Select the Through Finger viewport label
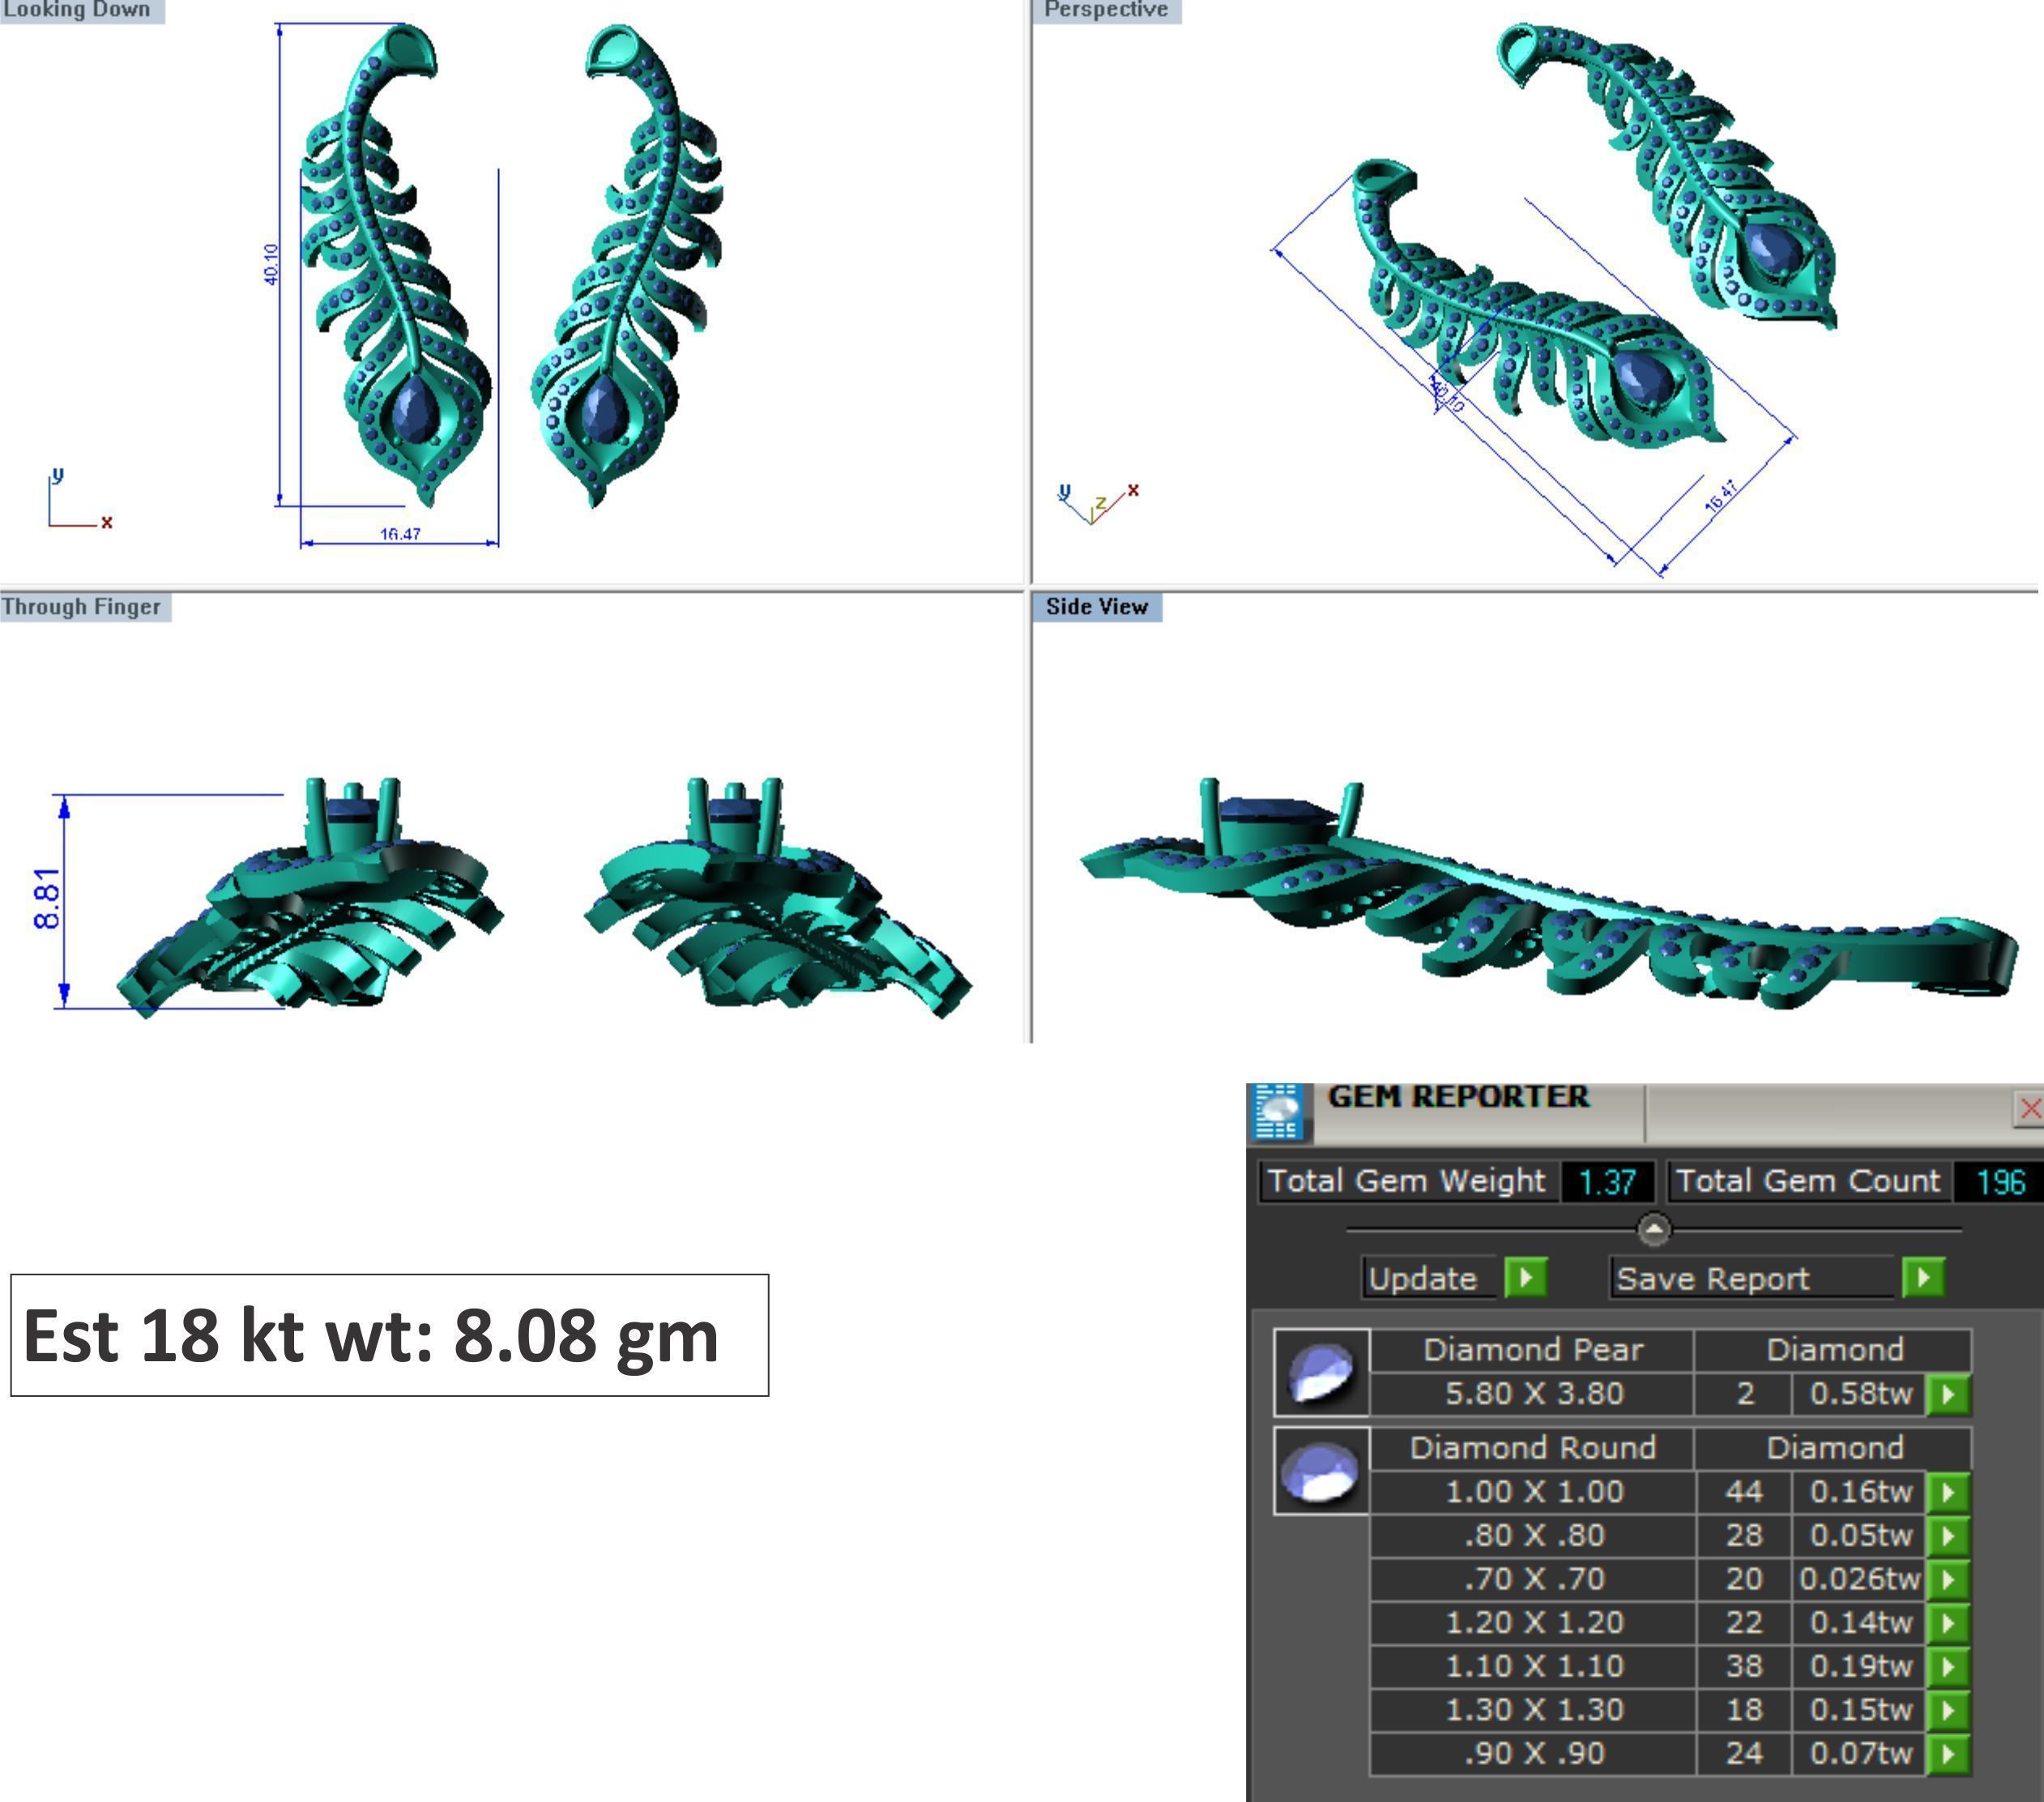2044x1802 pixels. click(x=84, y=607)
